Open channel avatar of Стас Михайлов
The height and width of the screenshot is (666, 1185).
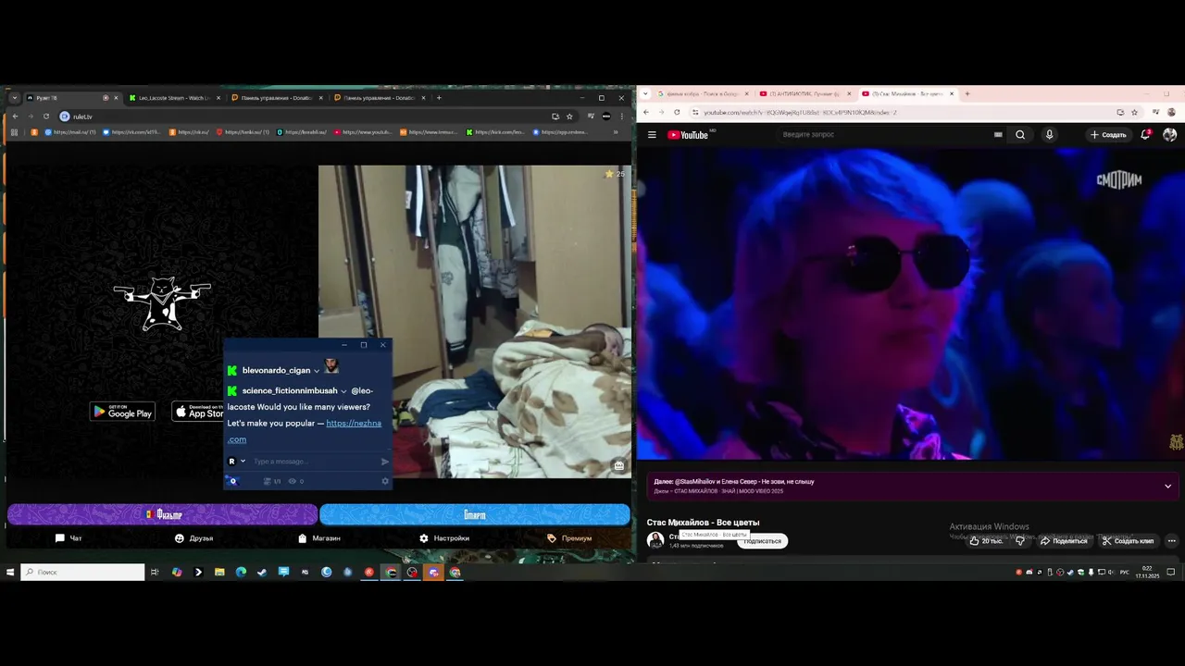click(655, 540)
